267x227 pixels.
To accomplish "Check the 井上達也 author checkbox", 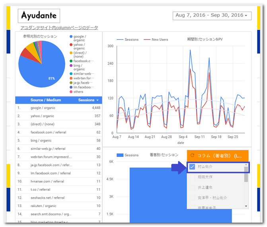I will (x=192, y=188).
